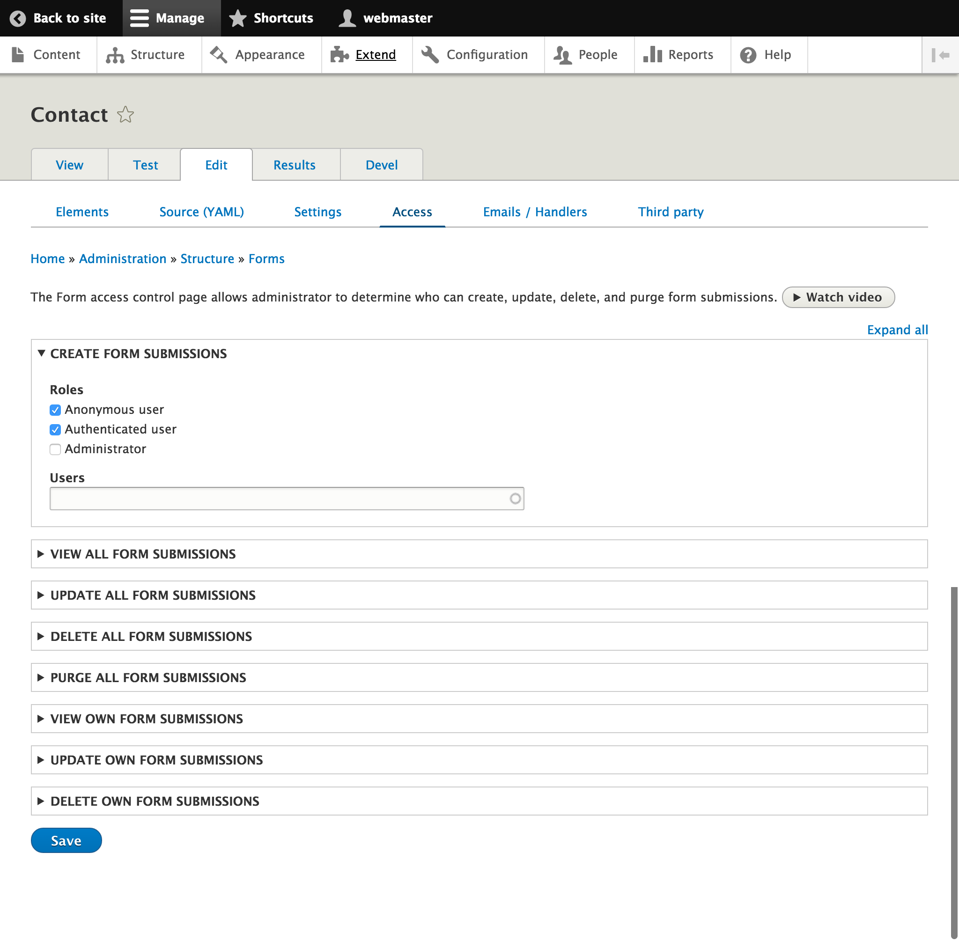Click the Help question mark icon
The height and width of the screenshot is (941, 959).
click(747, 54)
